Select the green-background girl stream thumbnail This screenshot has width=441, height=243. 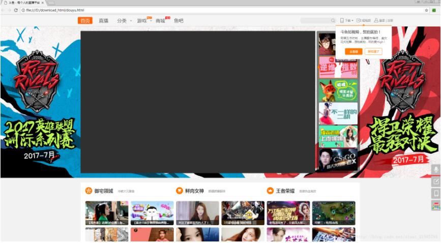tap(338, 137)
